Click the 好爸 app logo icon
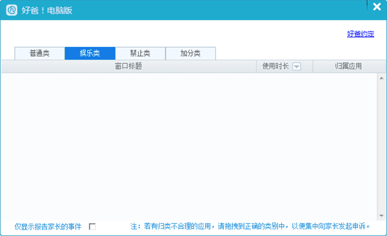Screen dimensions: 387x236 [12, 10]
